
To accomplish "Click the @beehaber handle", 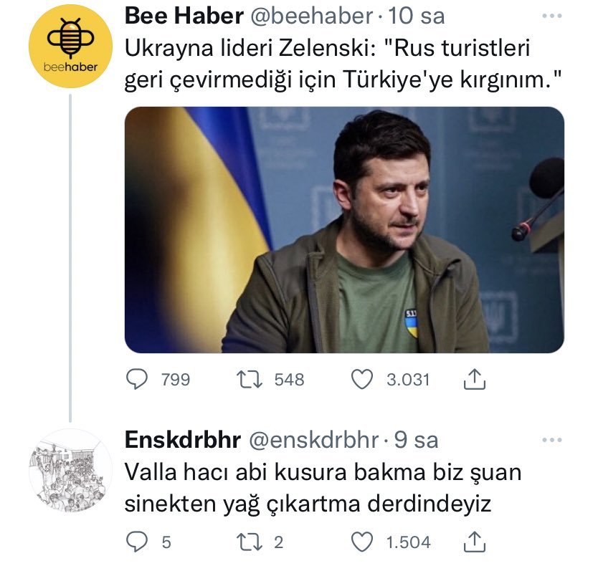I will pos(312,16).
